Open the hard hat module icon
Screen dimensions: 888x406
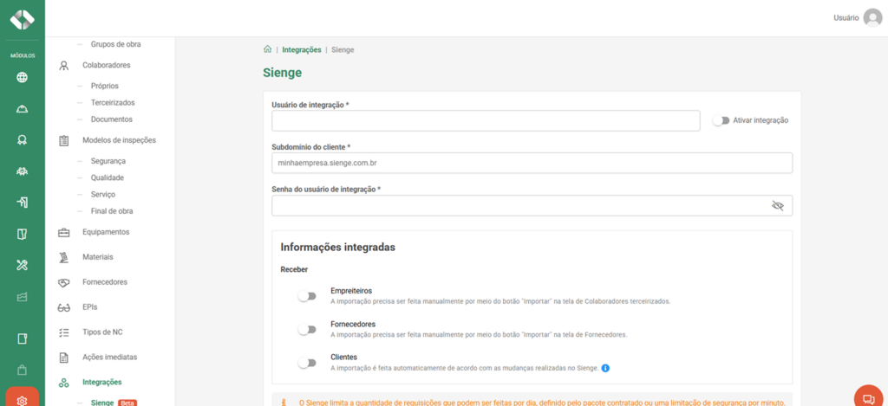tap(22, 109)
